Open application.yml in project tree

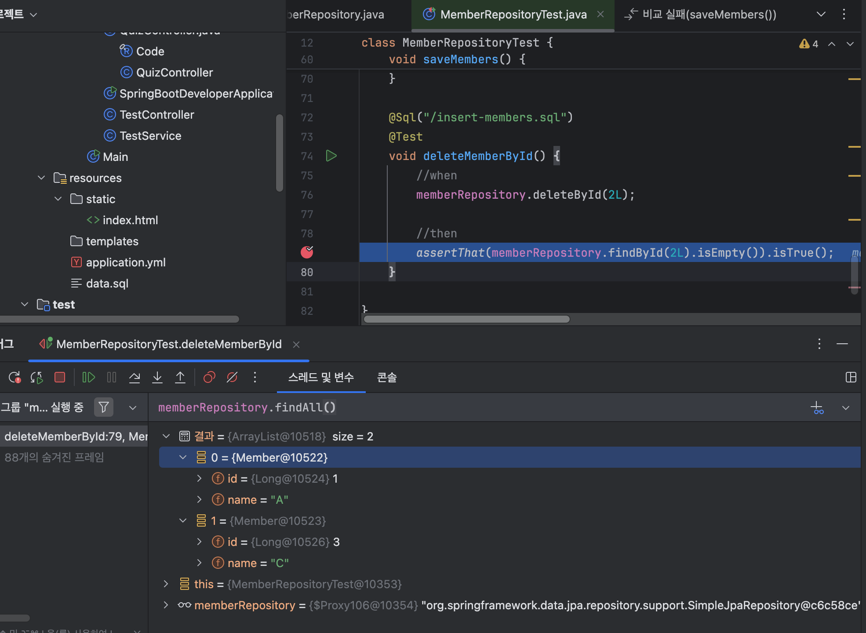(126, 262)
